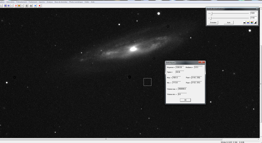Click the low threshold field showing 1150

253,18
